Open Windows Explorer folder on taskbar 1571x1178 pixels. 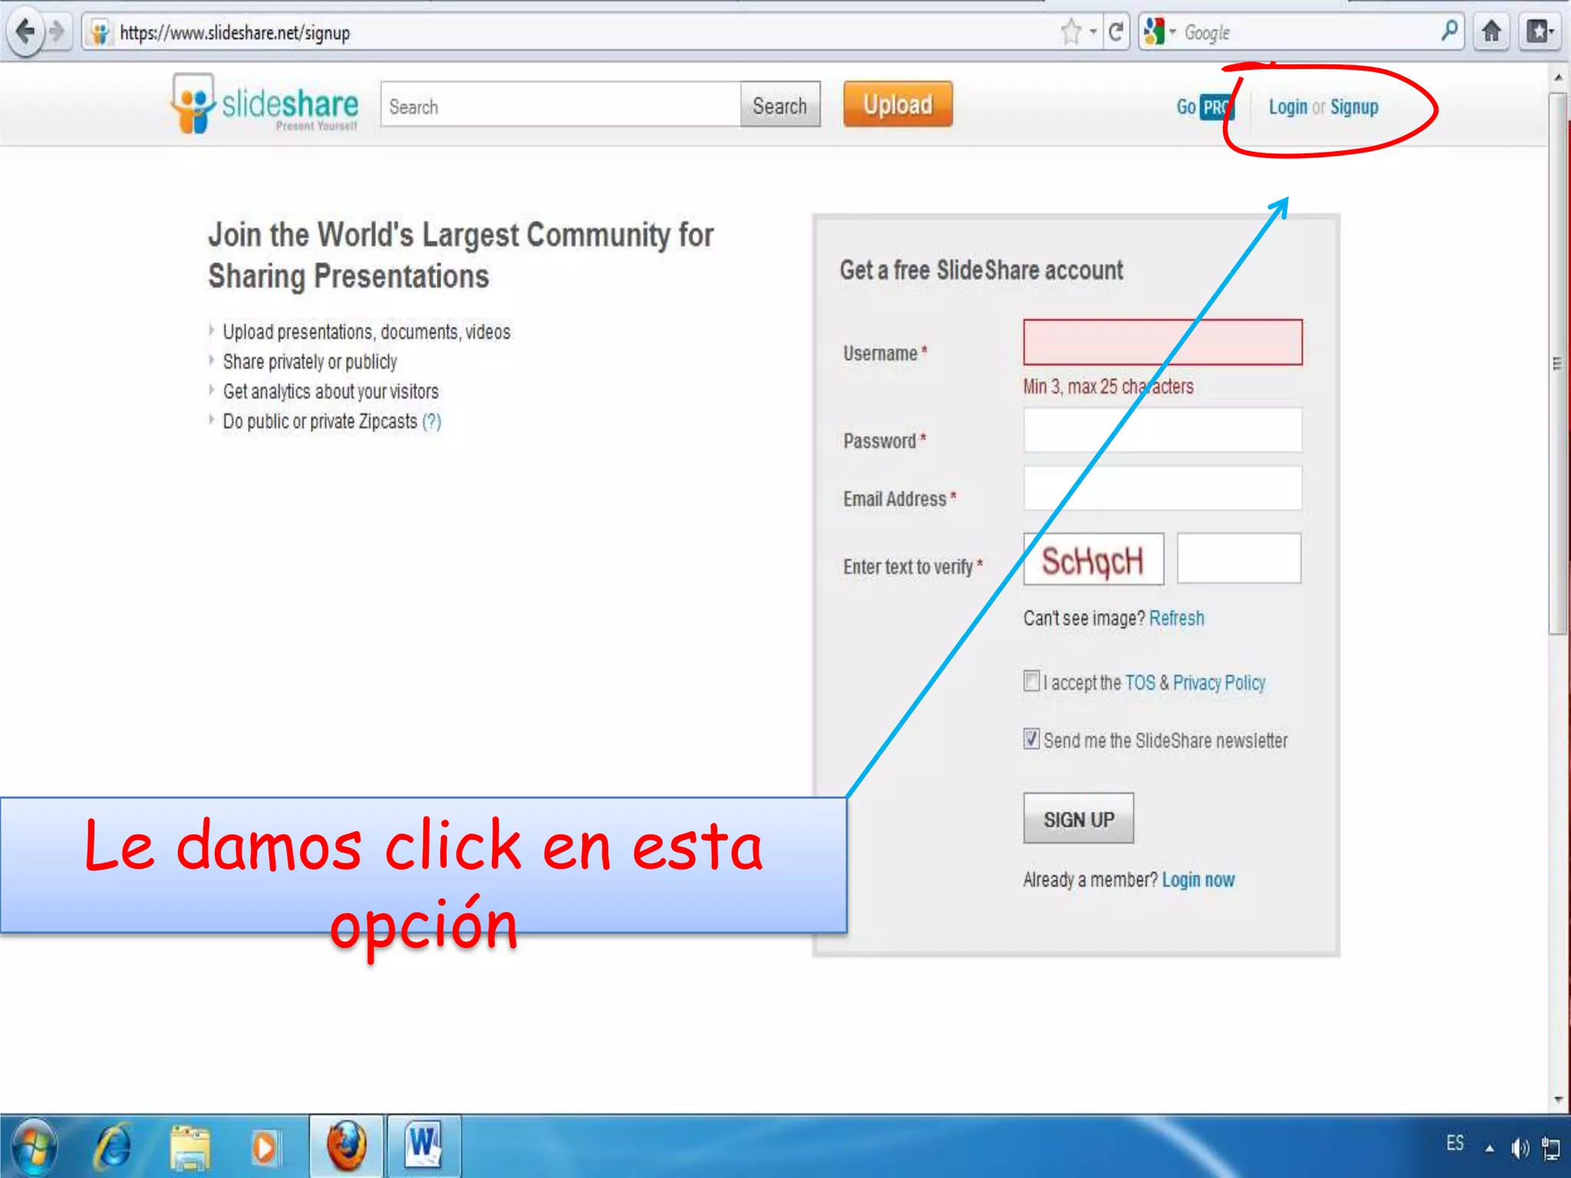[x=189, y=1147]
